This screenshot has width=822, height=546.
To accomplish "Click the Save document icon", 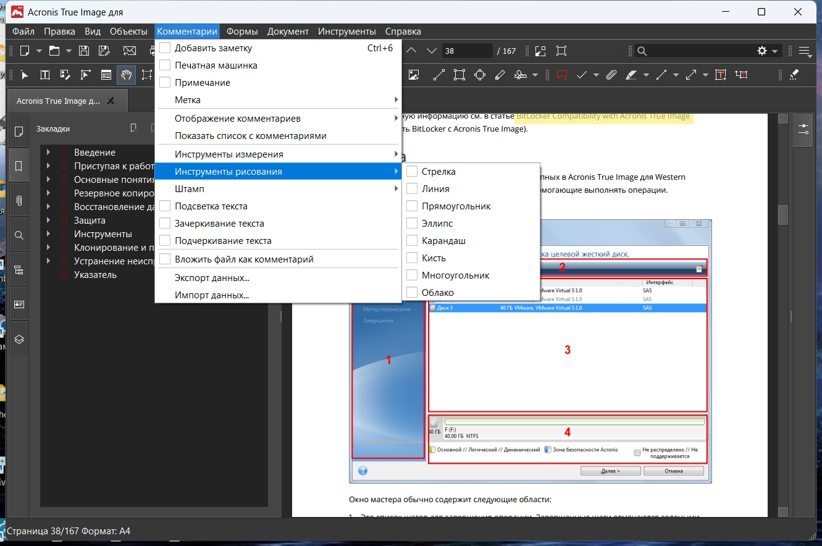I will [84, 51].
